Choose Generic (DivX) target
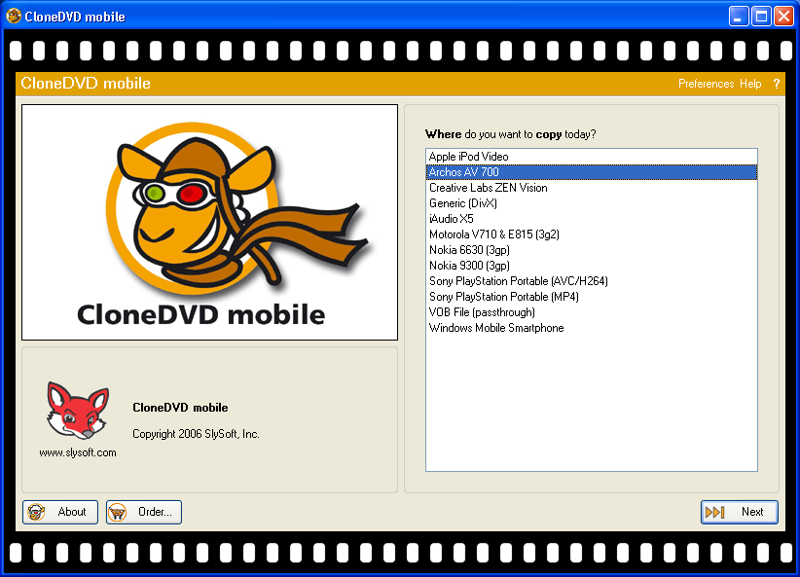Viewport: 800px width, 577px height. (x=592, y=203)
